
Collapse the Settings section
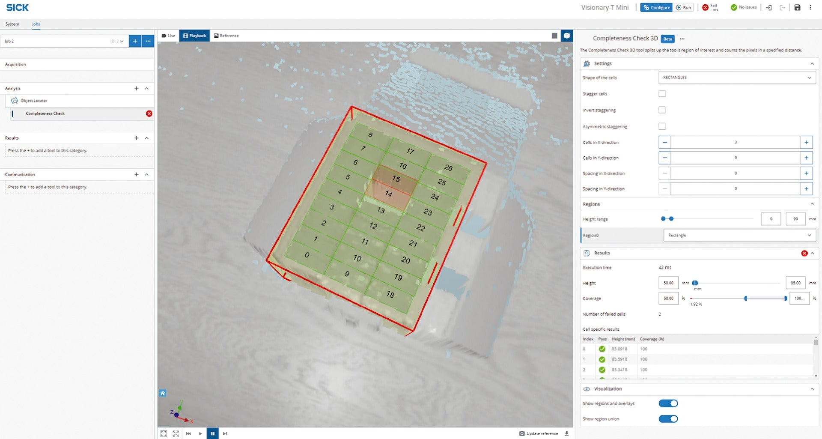pyautogui.click(x=812, y=63)
